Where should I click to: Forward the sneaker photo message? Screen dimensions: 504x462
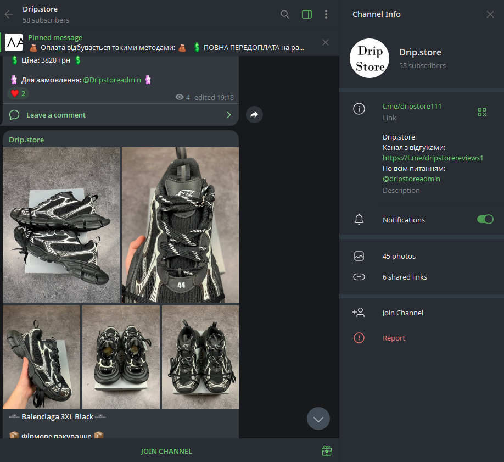tap(254, 114)
